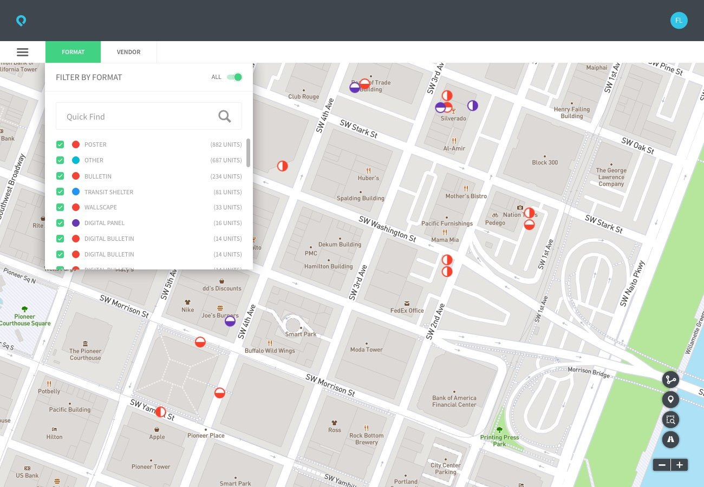Viewport: 704px width, 487px height.
Task: Activate the area selection search tool
Action: click(x=670, y=419)
